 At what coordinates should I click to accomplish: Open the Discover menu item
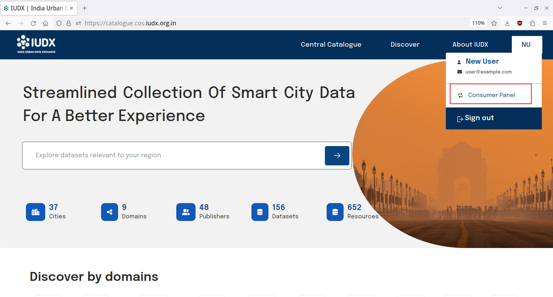[x=405, y=44]
